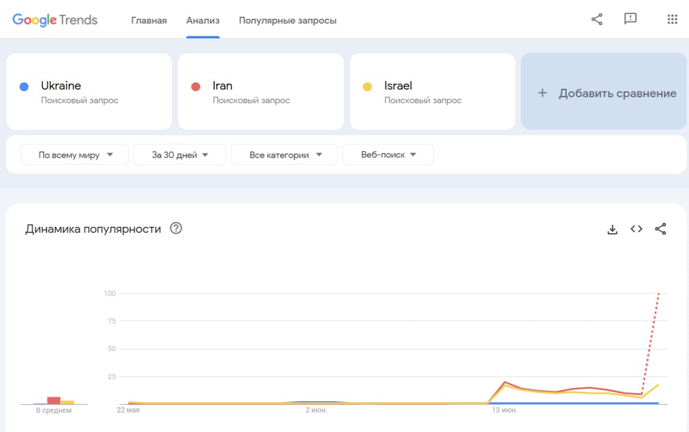Click the 25 value on the y-axis
Screen dimensions: 689x432
(111, 377)
